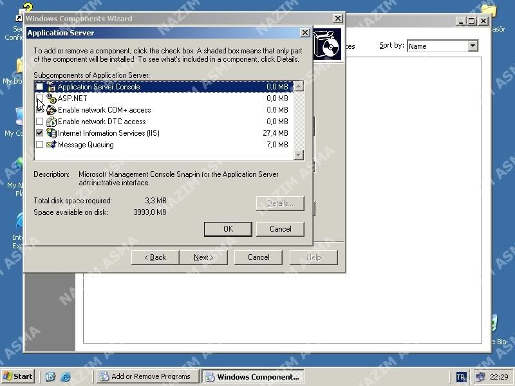Screen dimensions: 515x386
Task: Click the 7,0 MB size value
Action: 277,144
